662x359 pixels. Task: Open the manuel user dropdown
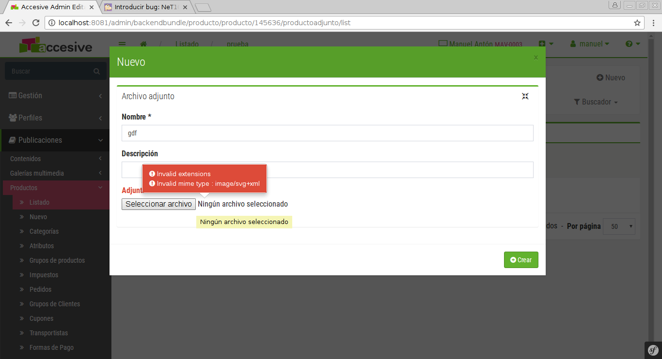coord(590,44)
